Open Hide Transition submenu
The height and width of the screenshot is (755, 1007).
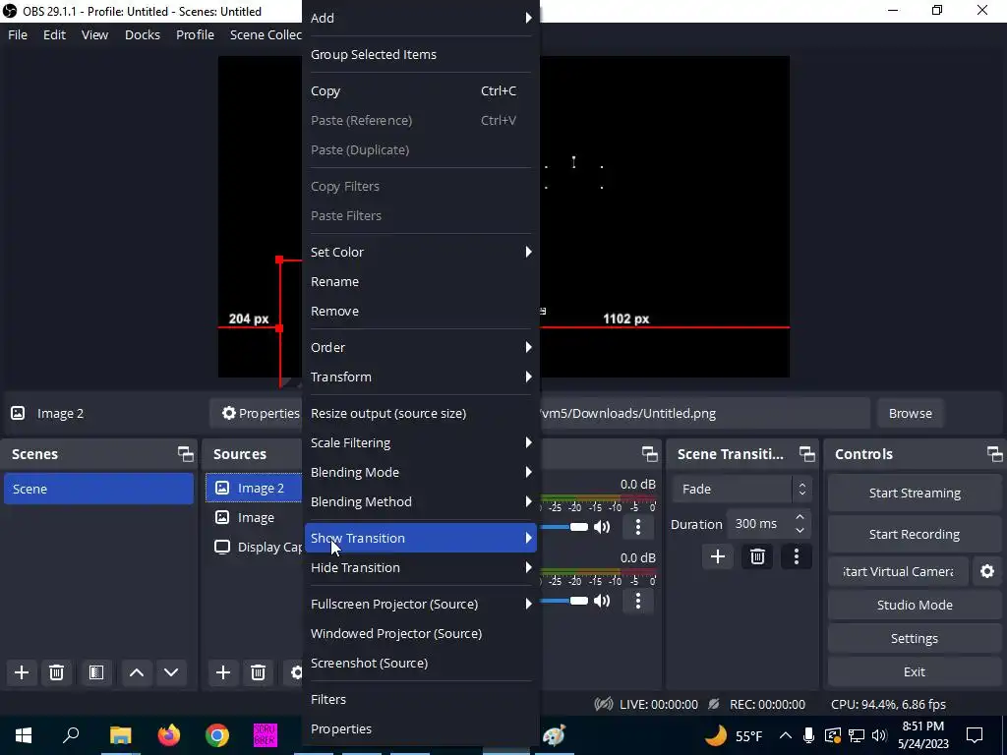[x=420, y=567]
